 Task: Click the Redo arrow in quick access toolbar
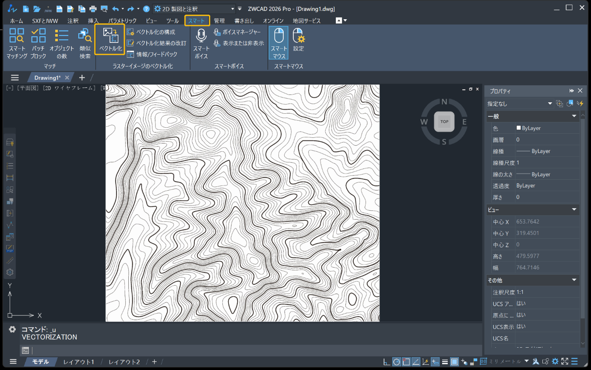click(x=131, y=9)
